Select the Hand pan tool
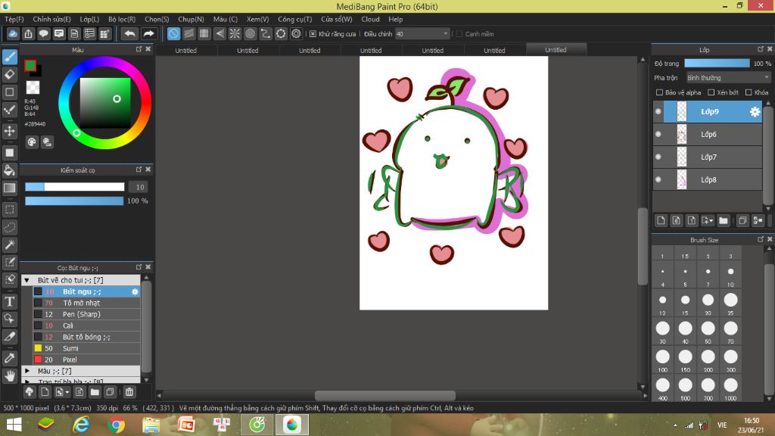Viewport: 775px width, 436px height. coord(10,376)
